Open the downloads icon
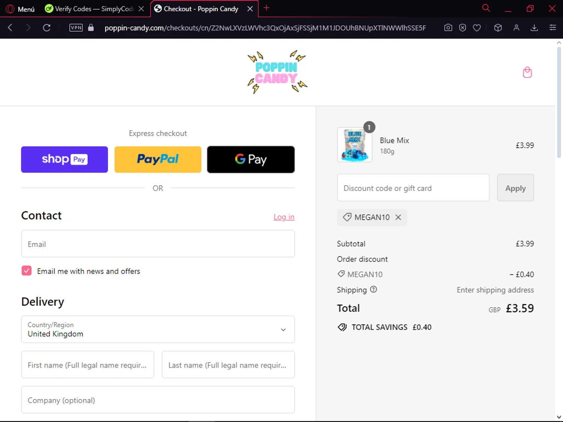This screenshot has width=563, height=422. (x=534, y=27)
